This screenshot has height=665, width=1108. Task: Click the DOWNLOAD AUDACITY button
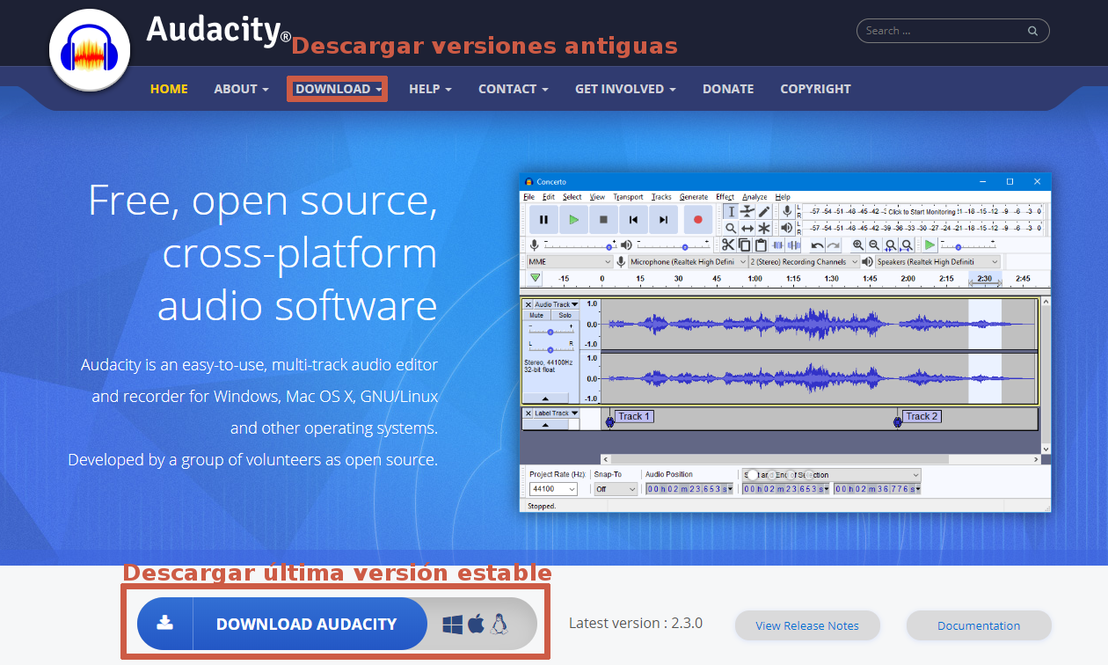click(x=337, y=624)
